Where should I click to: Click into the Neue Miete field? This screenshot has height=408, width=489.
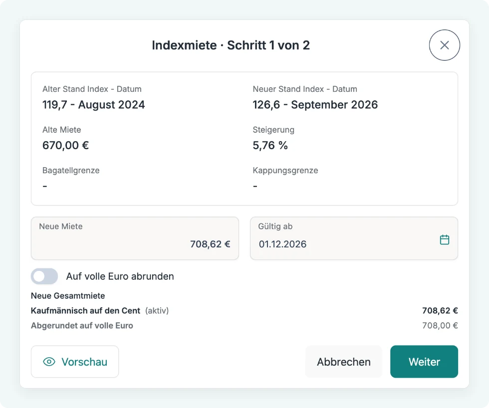coord(135,238)
